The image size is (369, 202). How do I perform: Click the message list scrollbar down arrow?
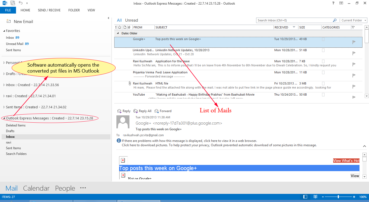coord(367,96)
